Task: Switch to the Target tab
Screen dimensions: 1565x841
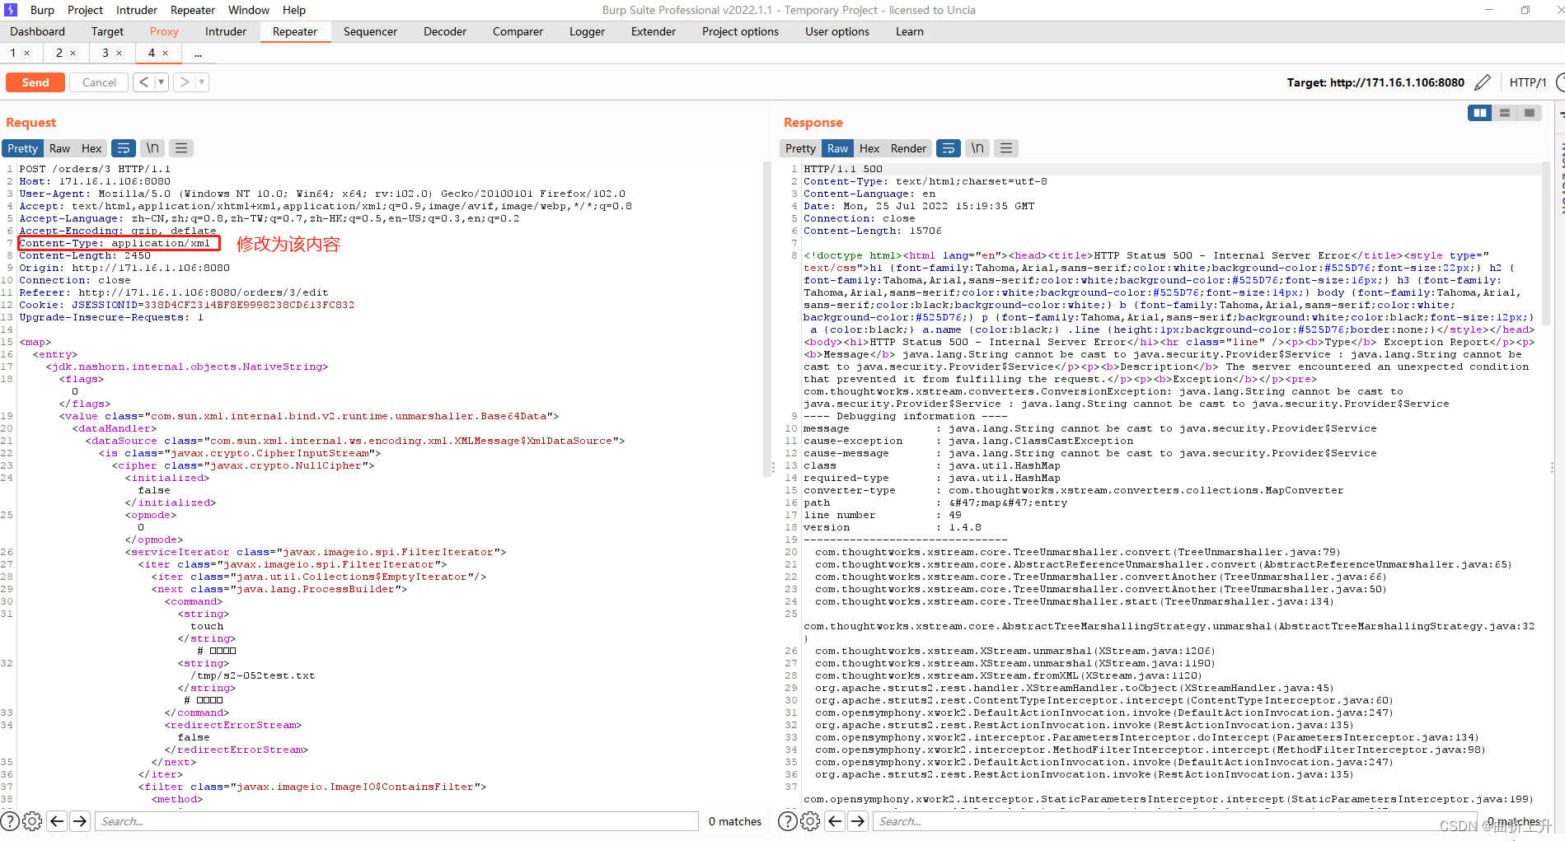Action: click(107, 31)
